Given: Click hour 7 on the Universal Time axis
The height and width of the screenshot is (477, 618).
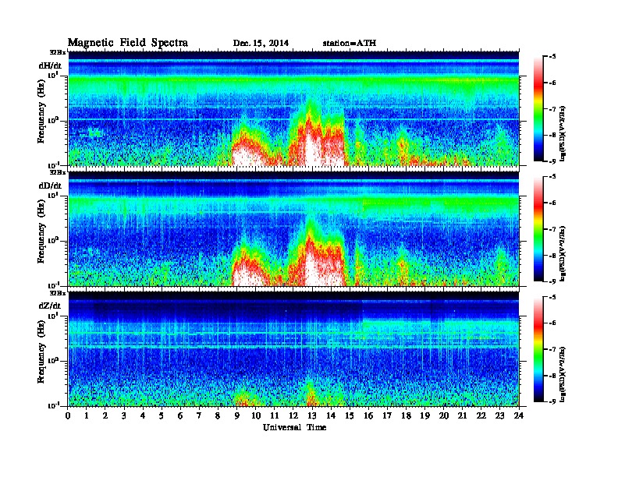Looking at the screenshot, I should (x=199, y=415).
